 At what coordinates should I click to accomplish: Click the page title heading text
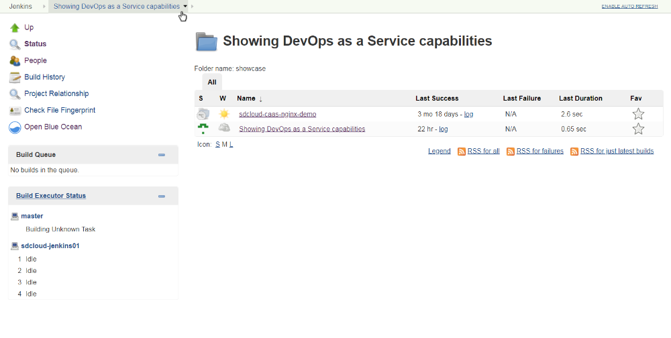[358, 41]
